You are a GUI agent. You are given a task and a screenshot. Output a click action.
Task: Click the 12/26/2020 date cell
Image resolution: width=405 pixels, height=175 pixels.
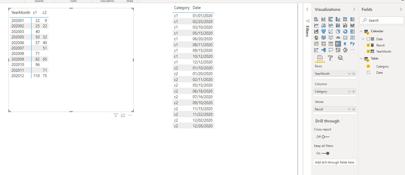[202, 126]
